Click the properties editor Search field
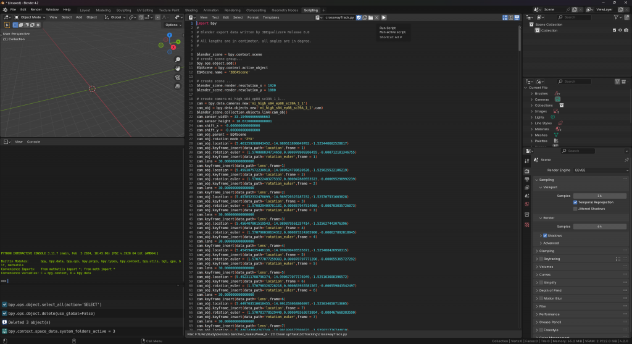The image size is (632, 344). (578, 151)
